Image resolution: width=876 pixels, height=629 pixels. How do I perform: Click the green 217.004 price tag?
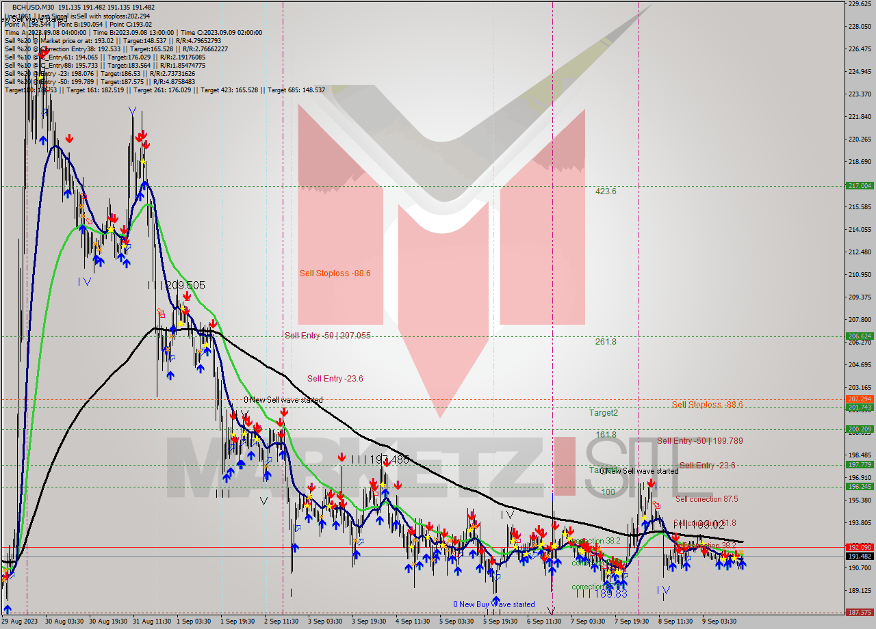pos(860,186)
